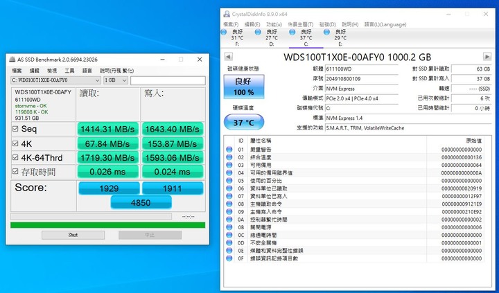Open 編輯 menu in AS SSD Benchmark
The height and width of the screenshot is (293, 499).
(35, 71)
